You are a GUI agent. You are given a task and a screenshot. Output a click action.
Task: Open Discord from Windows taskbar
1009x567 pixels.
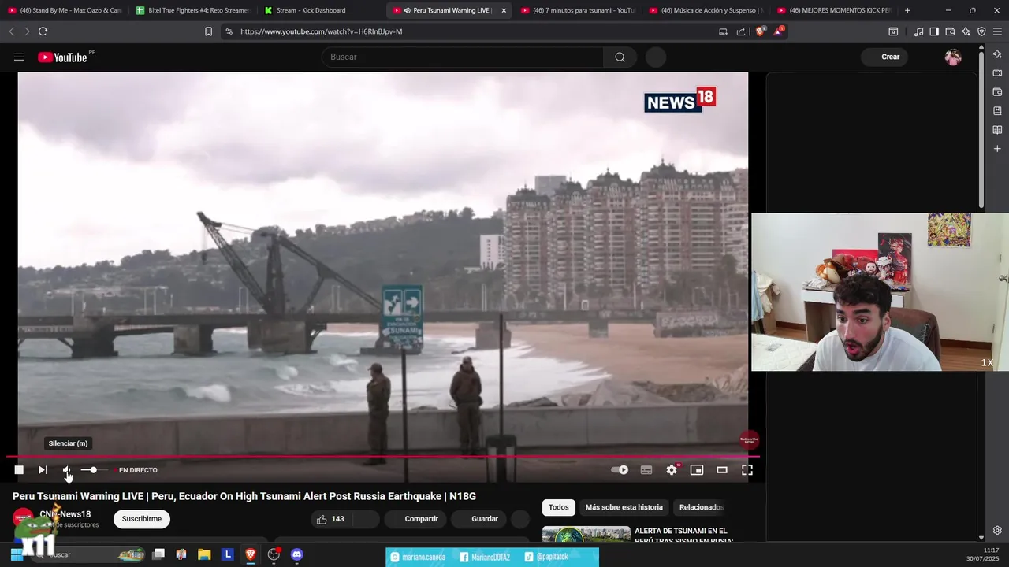click(296, 554)
